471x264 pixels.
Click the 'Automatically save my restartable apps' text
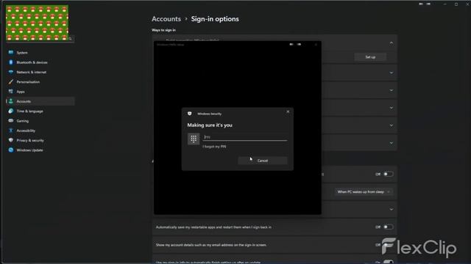pyautogui.click(x=213, y=227)
